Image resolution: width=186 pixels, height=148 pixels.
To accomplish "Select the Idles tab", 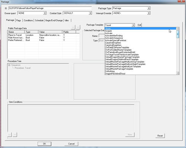I will (x=67, y=21).
